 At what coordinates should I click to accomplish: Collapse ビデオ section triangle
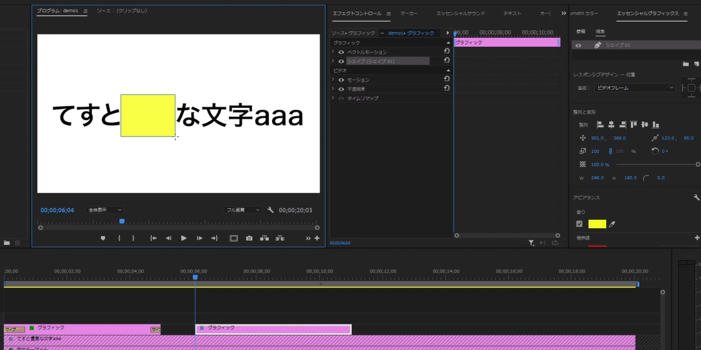[x=449, y=70]
